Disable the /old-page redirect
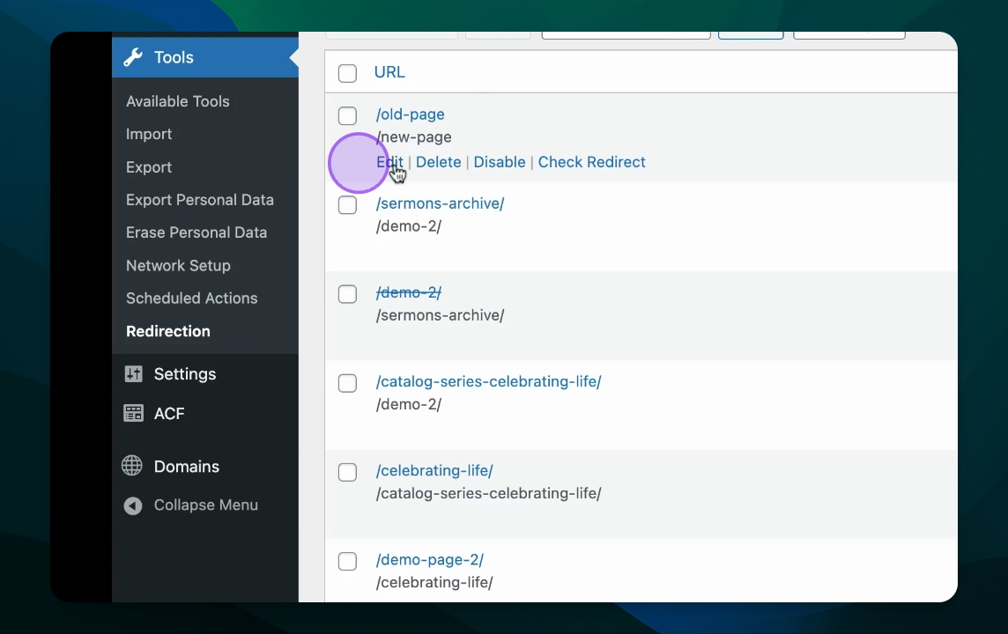 [499, 162]
